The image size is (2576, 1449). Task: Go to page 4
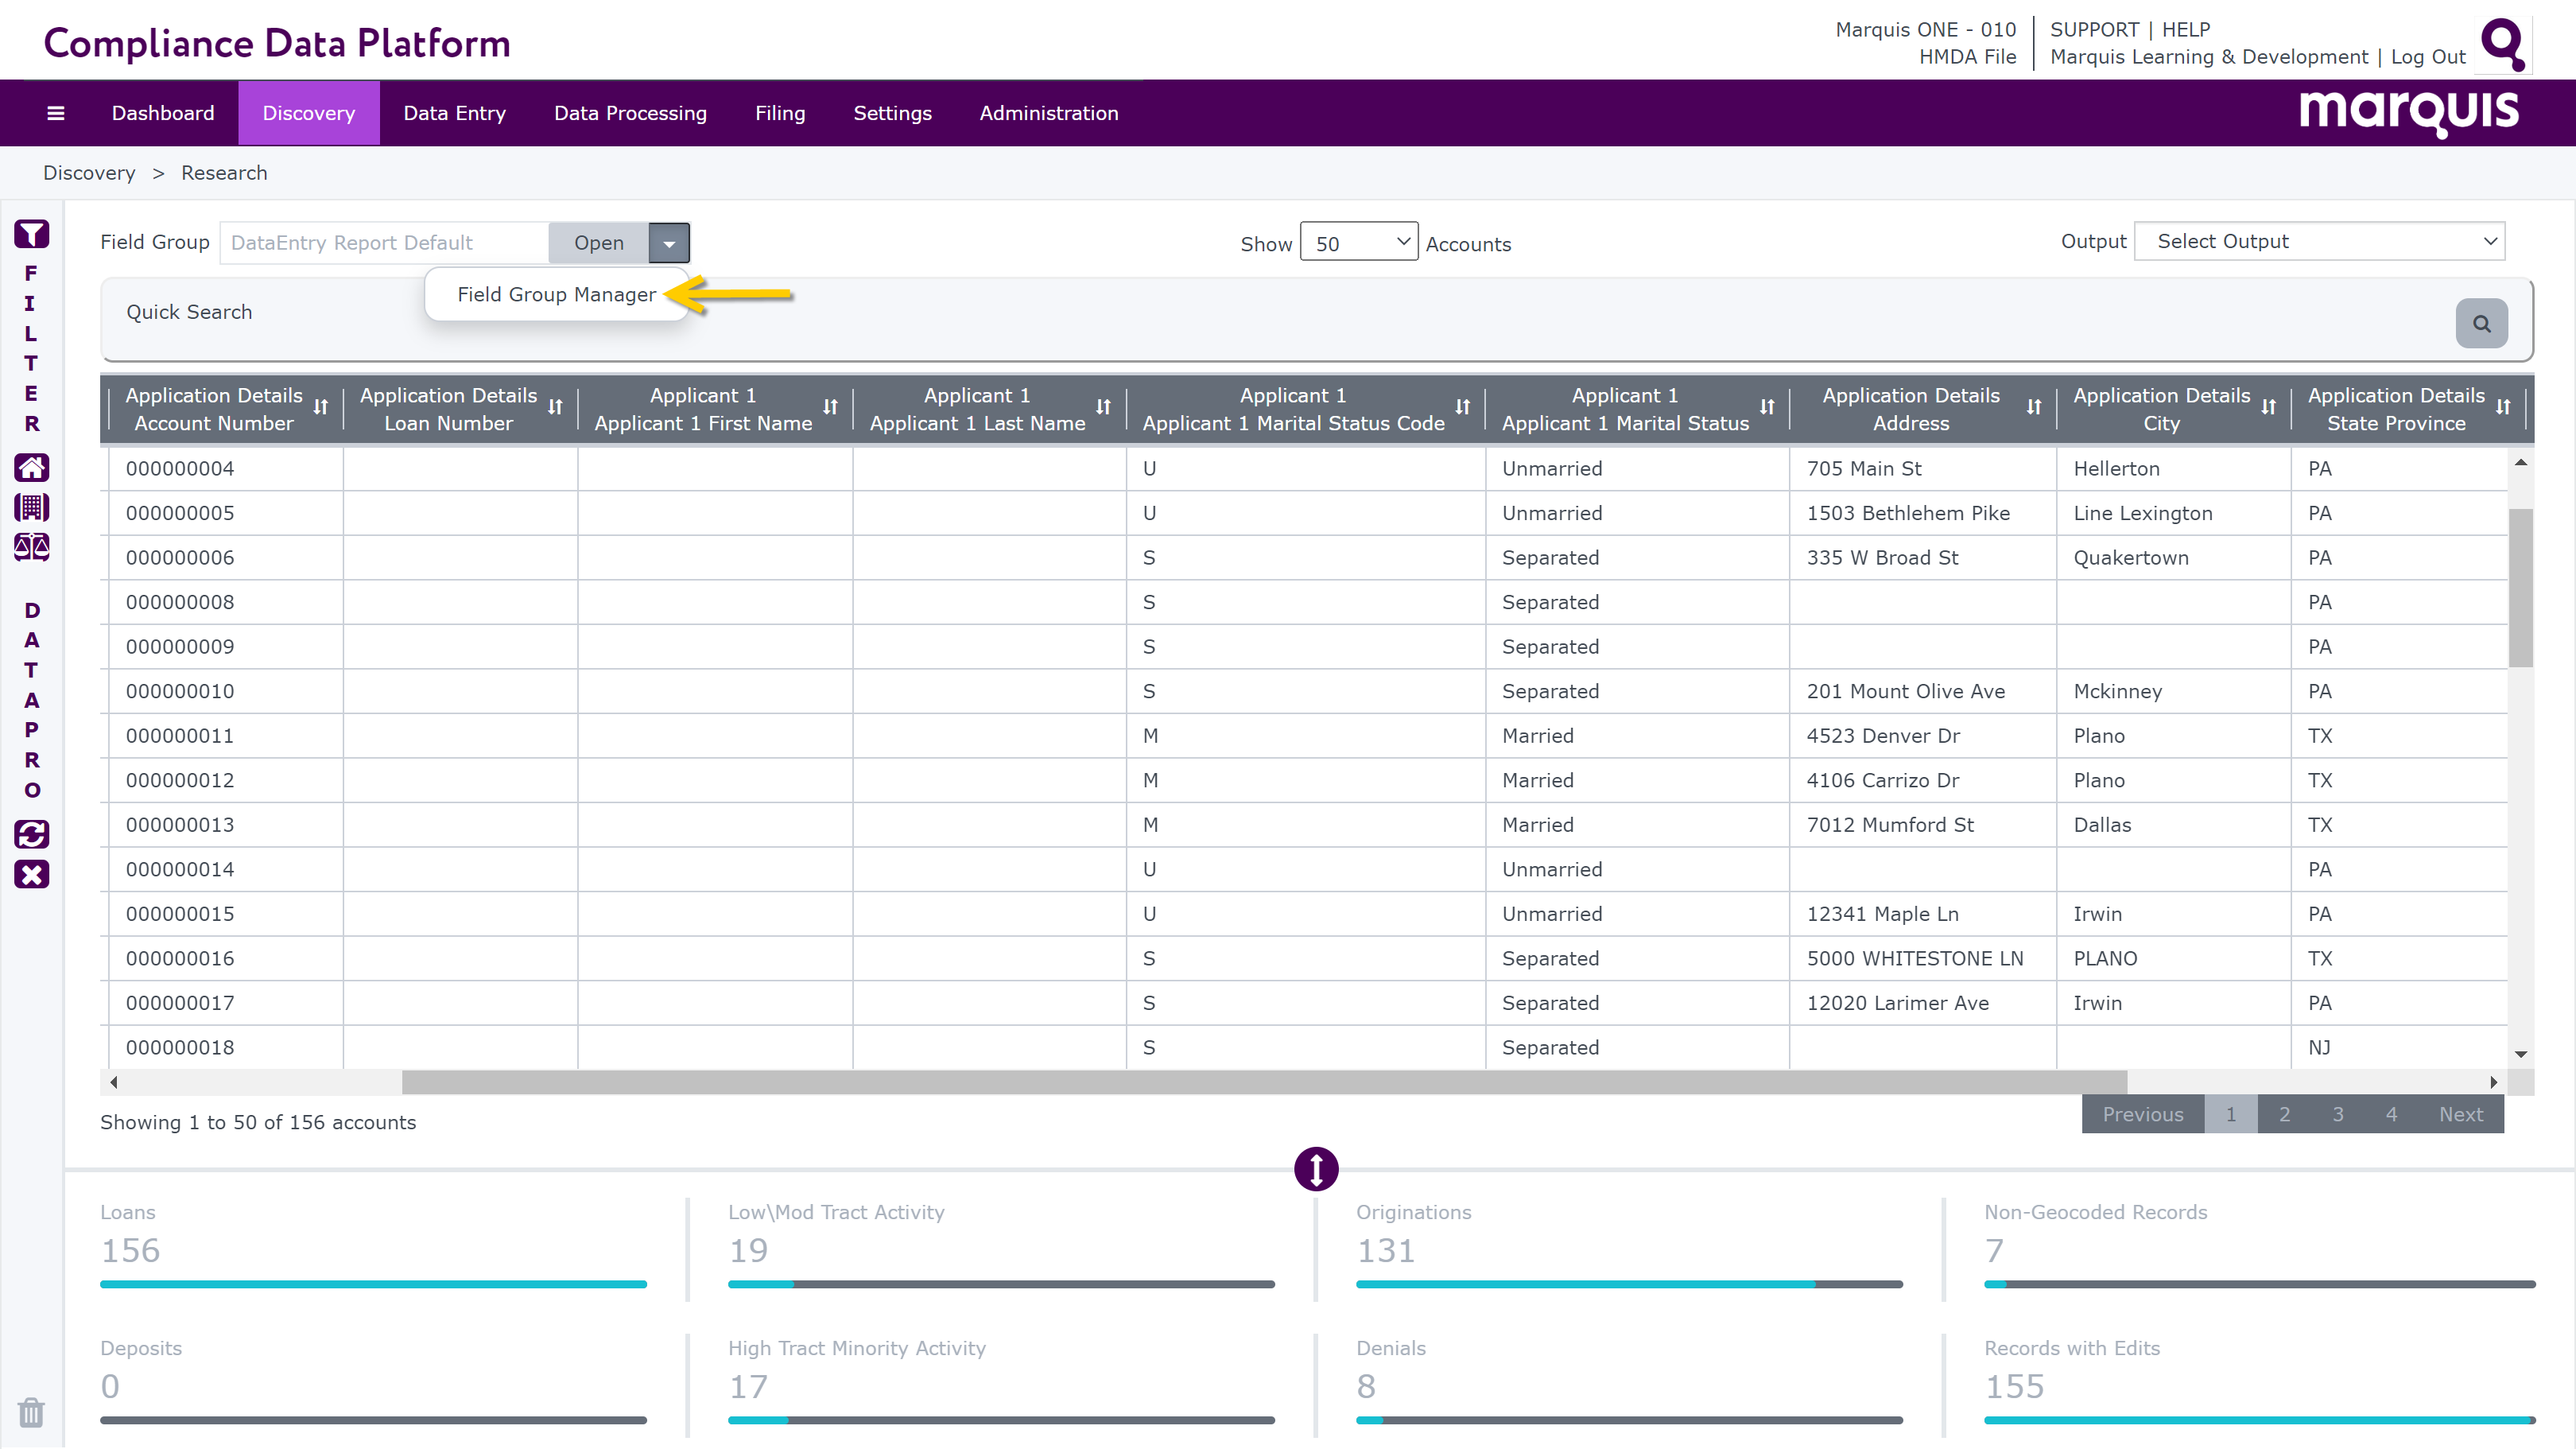(2392, 1114)
